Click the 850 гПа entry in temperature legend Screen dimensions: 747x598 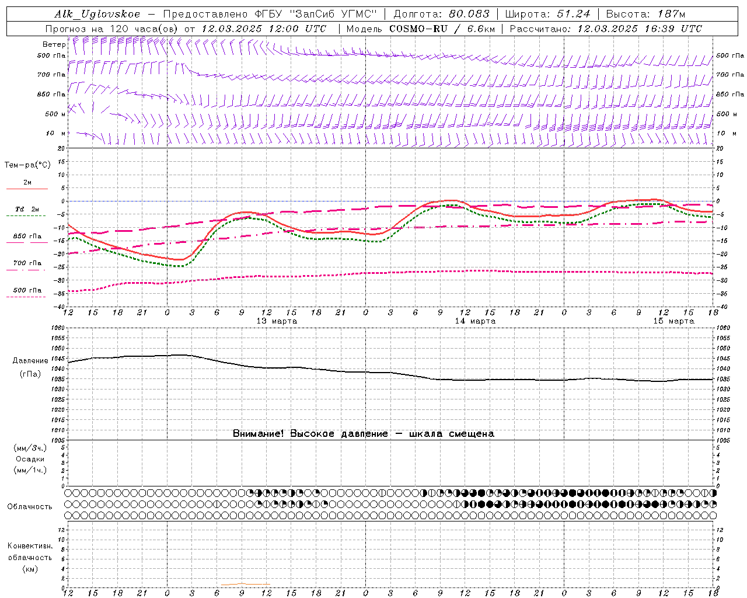[27, 237]
